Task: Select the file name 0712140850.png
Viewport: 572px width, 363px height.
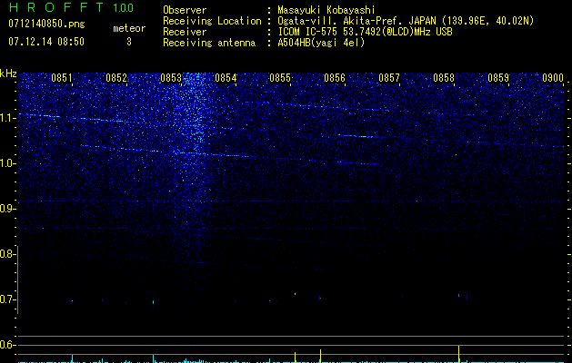Action: tap(46, 24)
